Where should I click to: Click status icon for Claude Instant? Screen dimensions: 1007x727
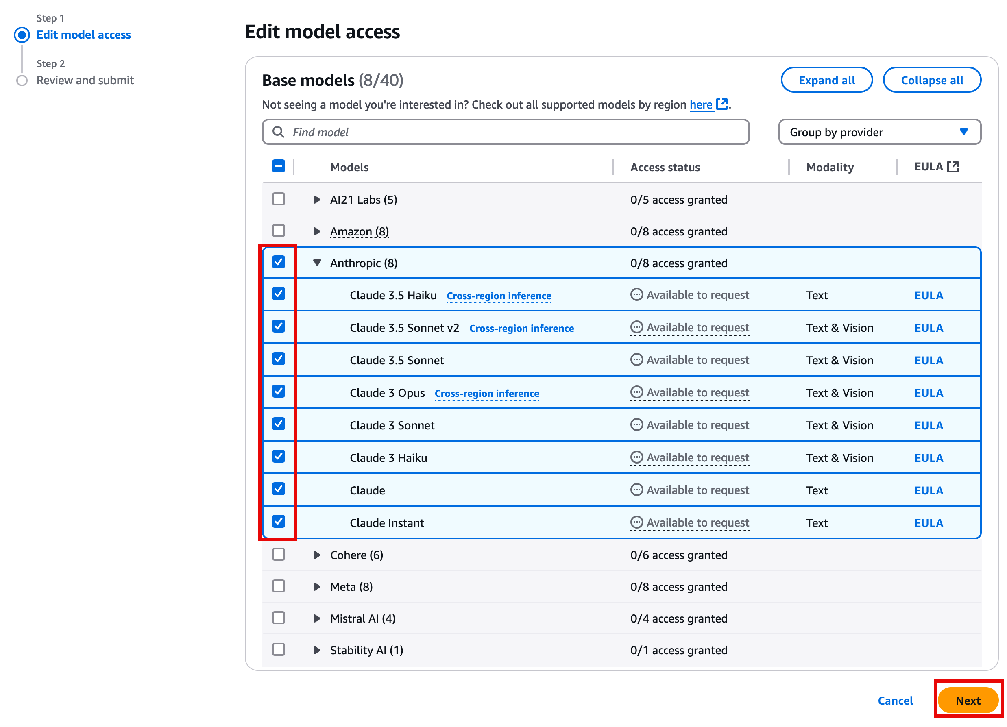636,522
